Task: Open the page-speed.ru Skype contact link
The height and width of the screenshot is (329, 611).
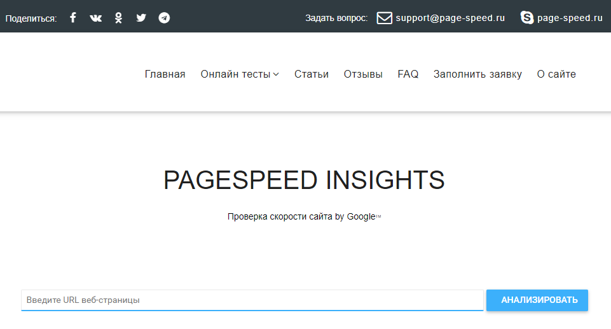Action: pos(570,18)
